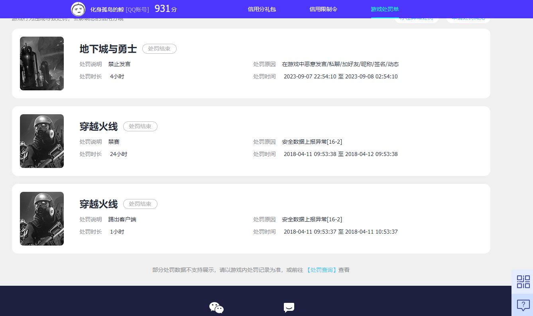Screen dimensions: 533x316
Task: Click the 地下城与勇士 title text
Action: coord(108,49)
